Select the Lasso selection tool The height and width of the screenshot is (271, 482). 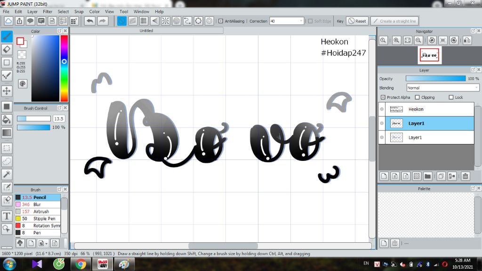tap(7, 161)
